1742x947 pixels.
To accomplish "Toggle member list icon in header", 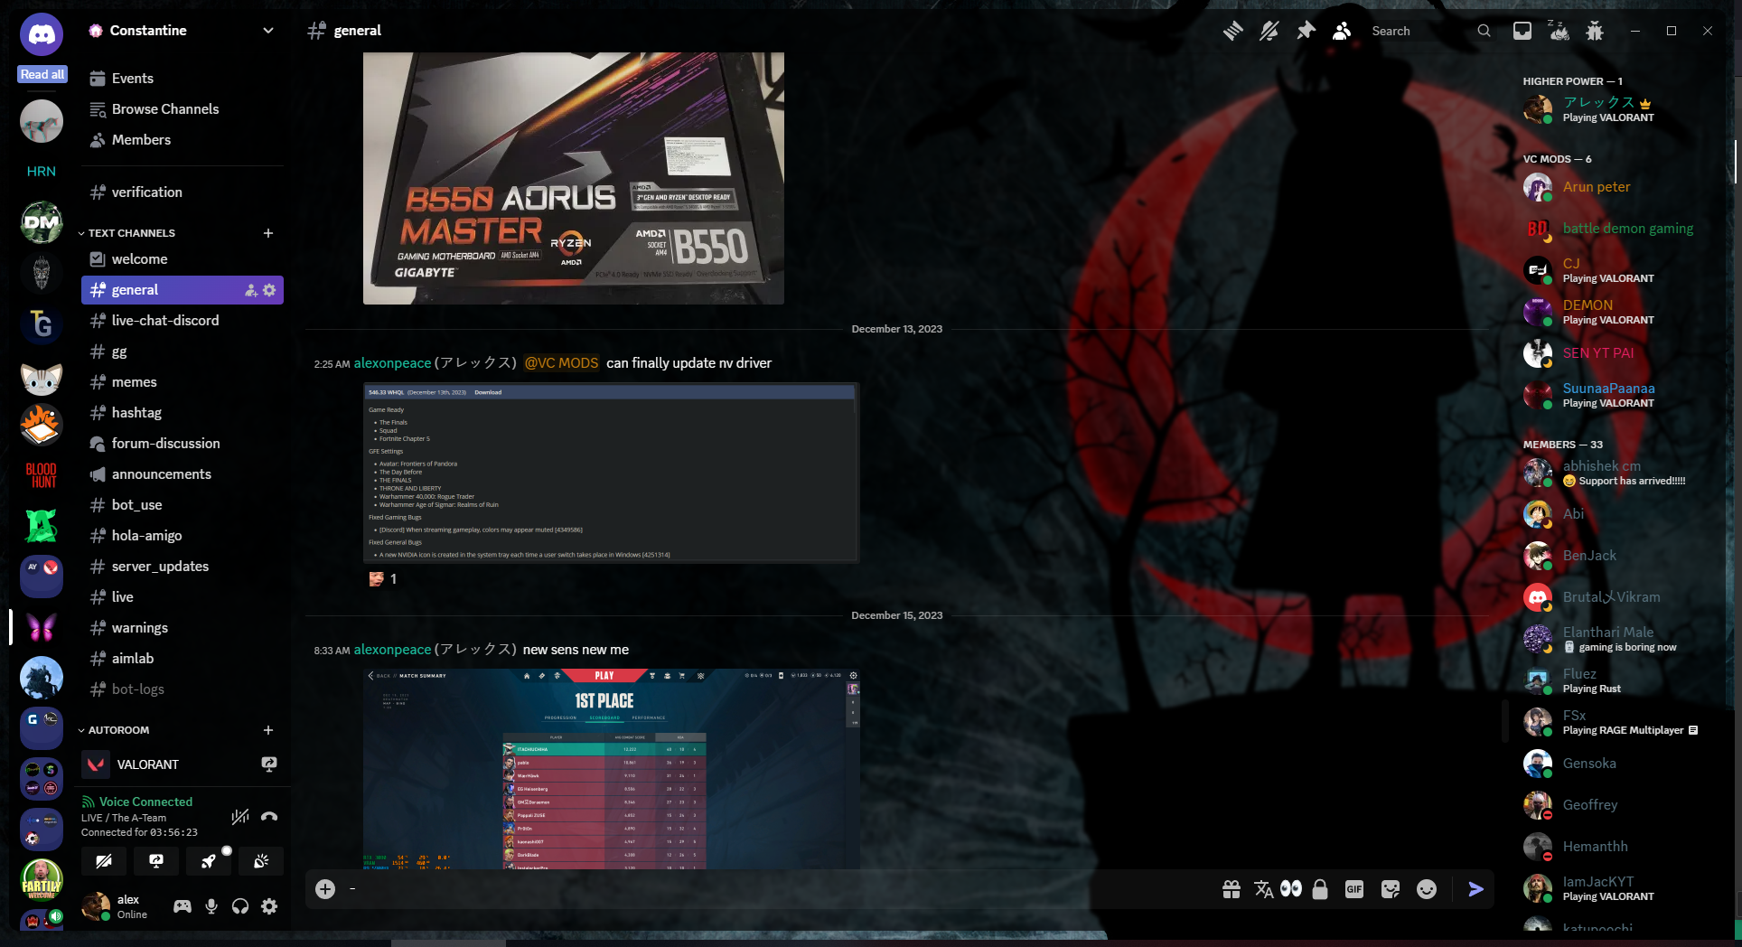I will (x=1342, y=31).
